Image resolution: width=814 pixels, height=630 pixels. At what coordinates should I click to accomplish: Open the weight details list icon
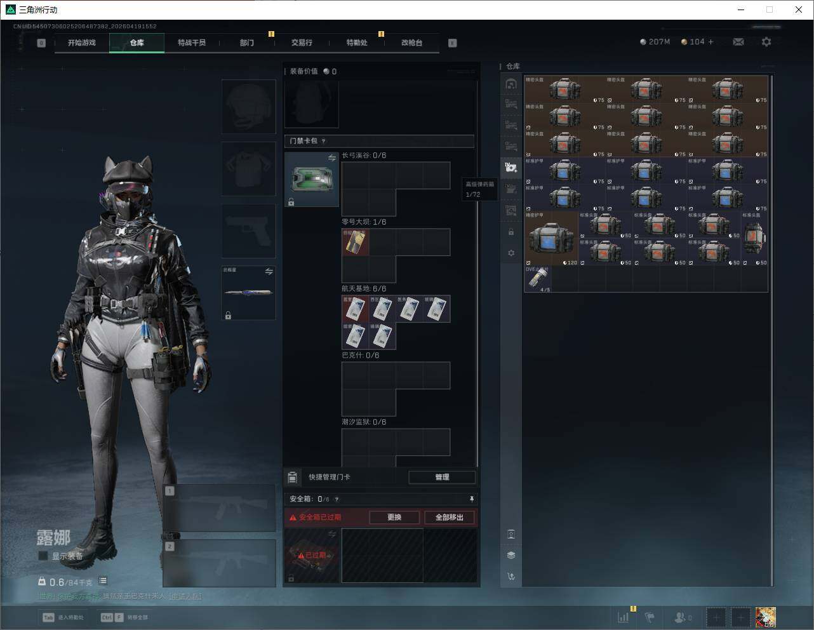click(103, 581)
